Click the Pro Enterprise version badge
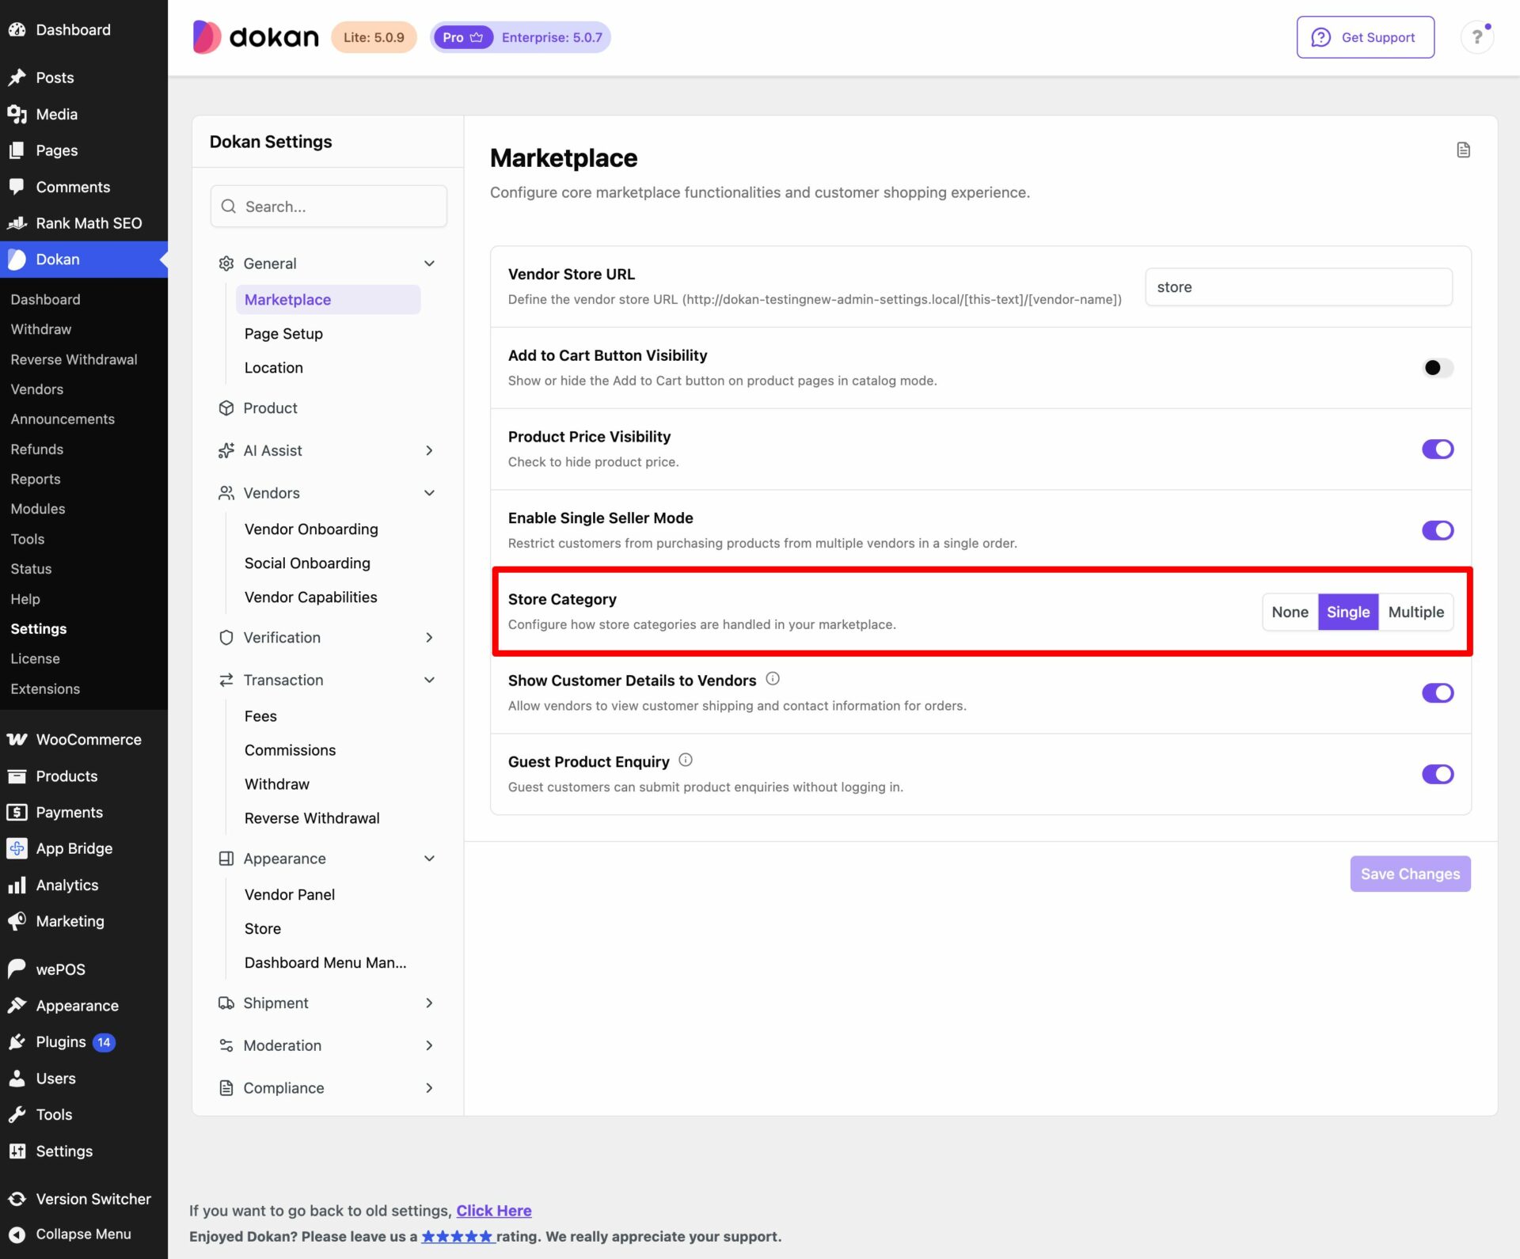Image resolution: width=1520 pixels, height=1259 pixels. (x=520, y=37)
